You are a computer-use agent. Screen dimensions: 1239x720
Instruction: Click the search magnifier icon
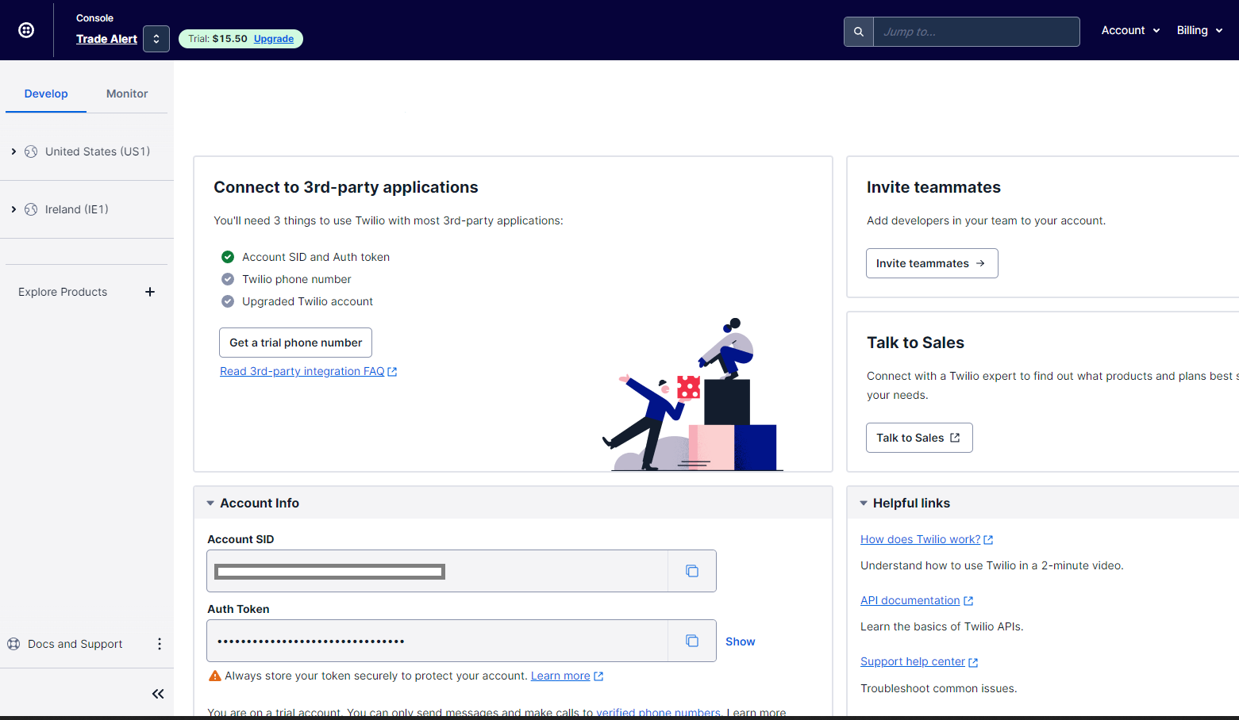pos(858,32)
